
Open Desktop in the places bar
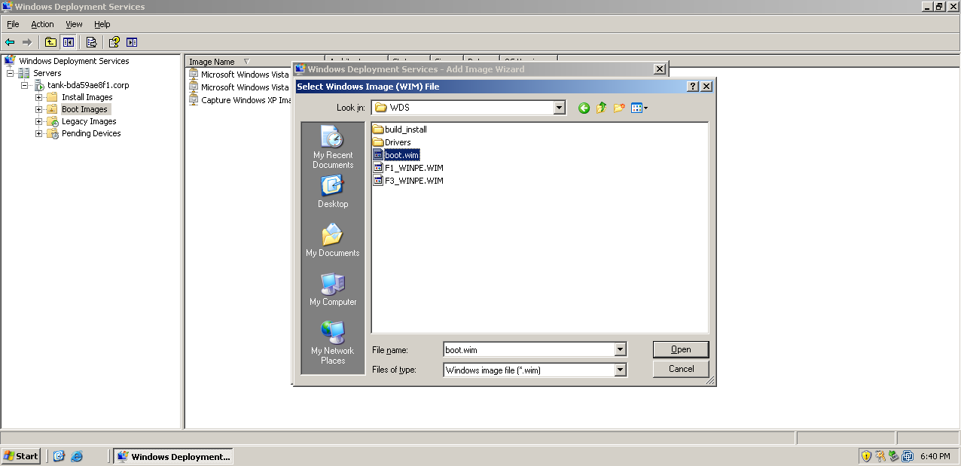pyautogui.click(x=333, y=191)
